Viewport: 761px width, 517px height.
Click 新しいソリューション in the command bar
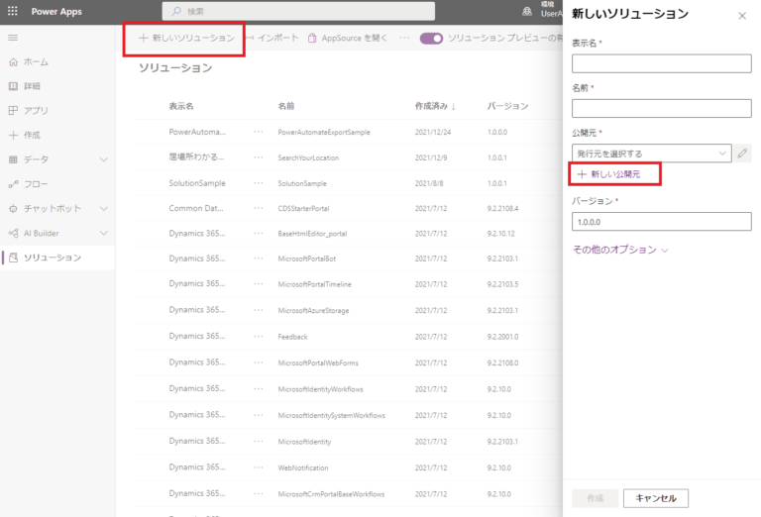(186, 38)
